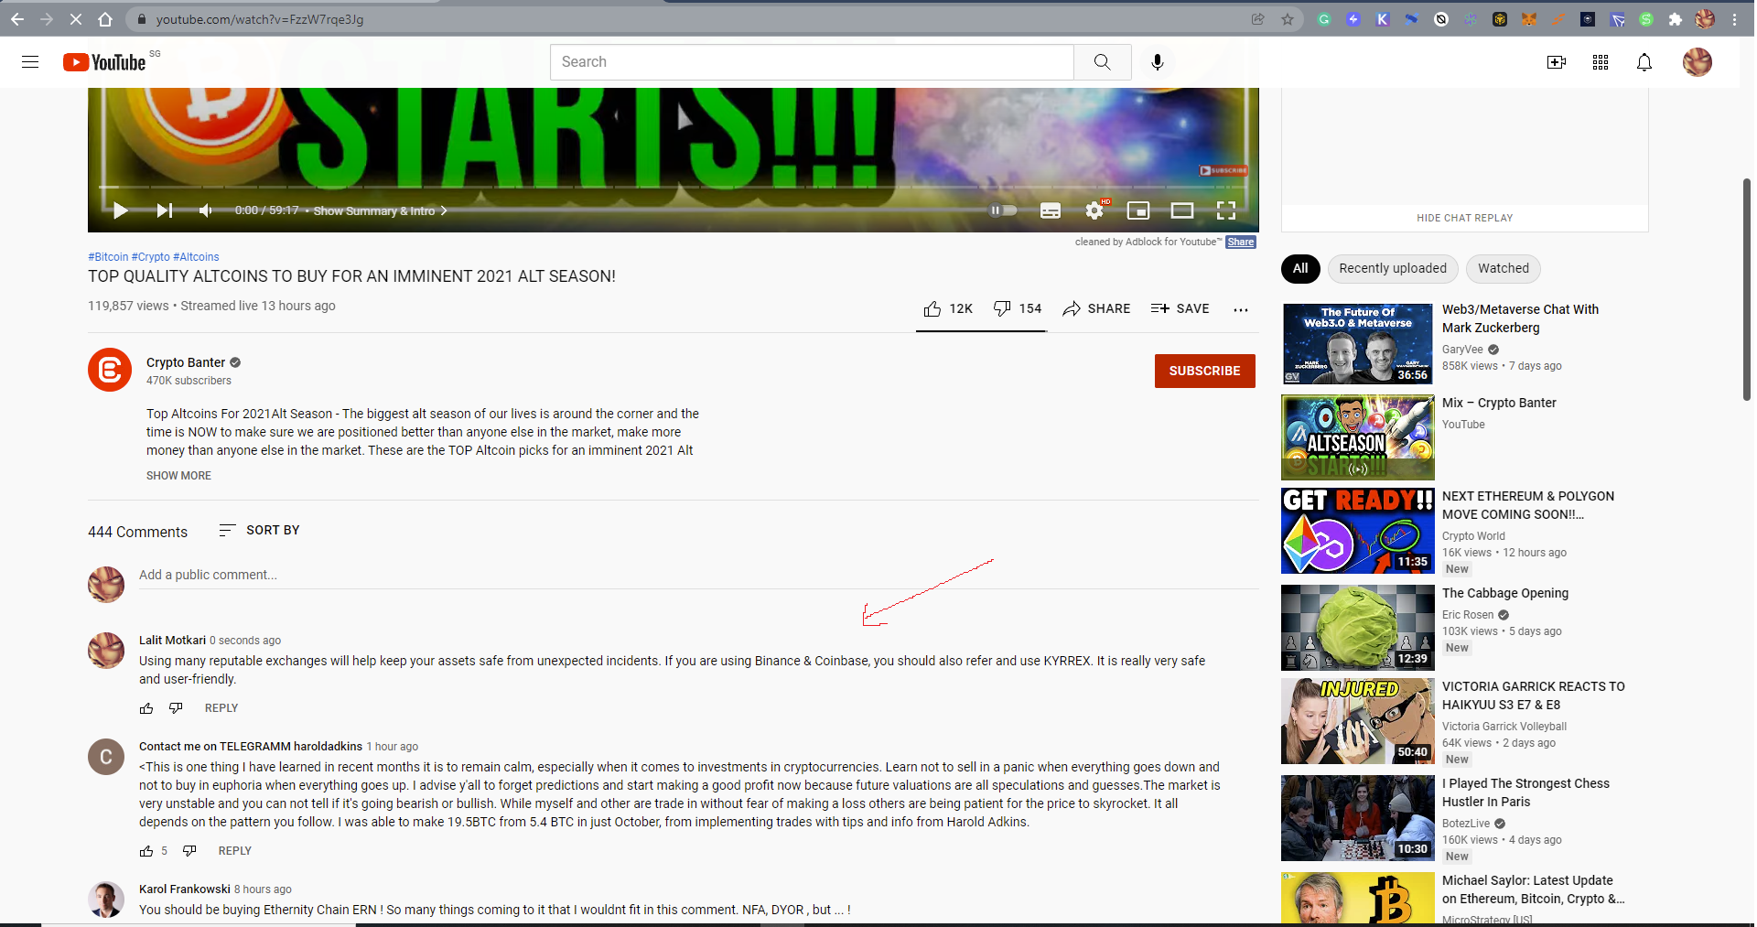Open Web3/Metaverse Chat With Mark Zuckerberg thumbnail
Image resolution: width=1757 pixels, height=927 pixels.
point(1357,344)
